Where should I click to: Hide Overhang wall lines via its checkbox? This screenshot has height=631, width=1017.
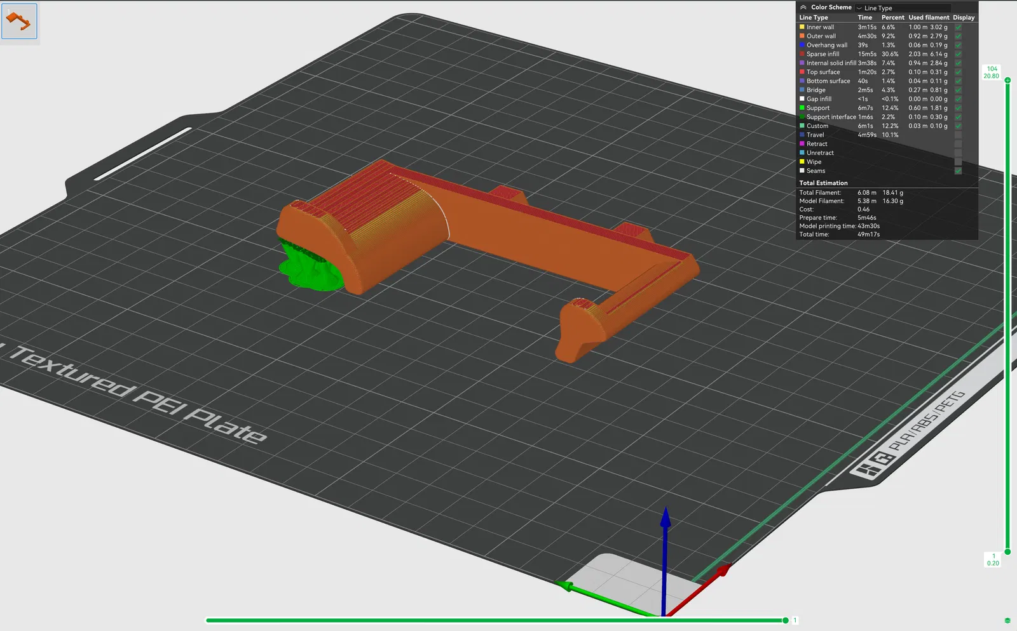[x=958, y=45]
